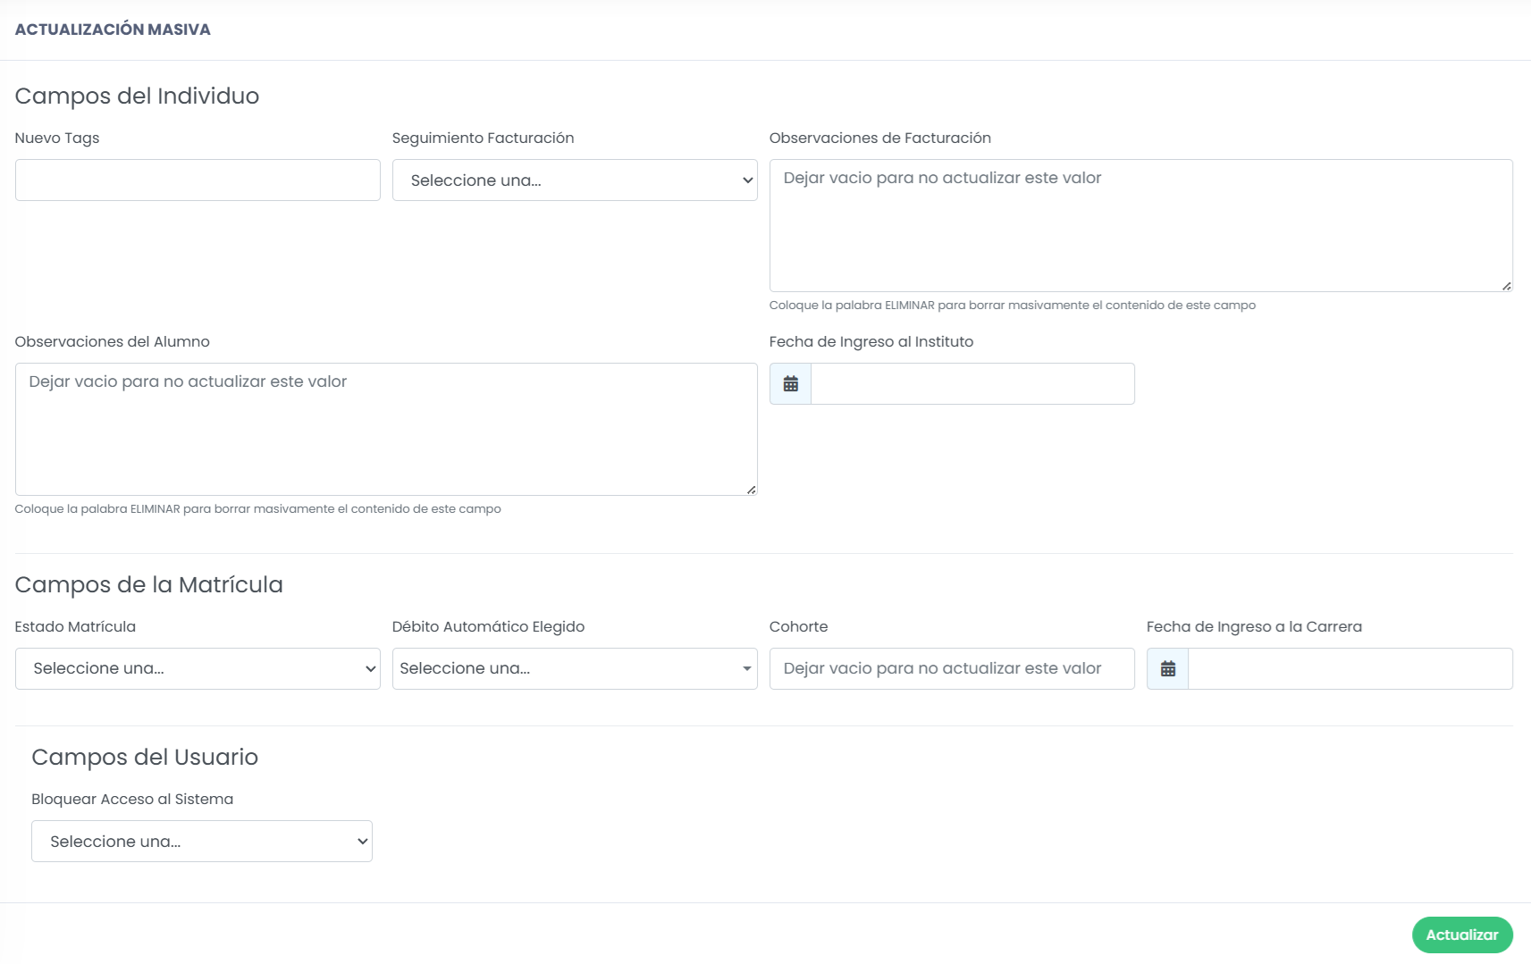
Task: Click the Actualizar button
Action: click(1462, 935)
